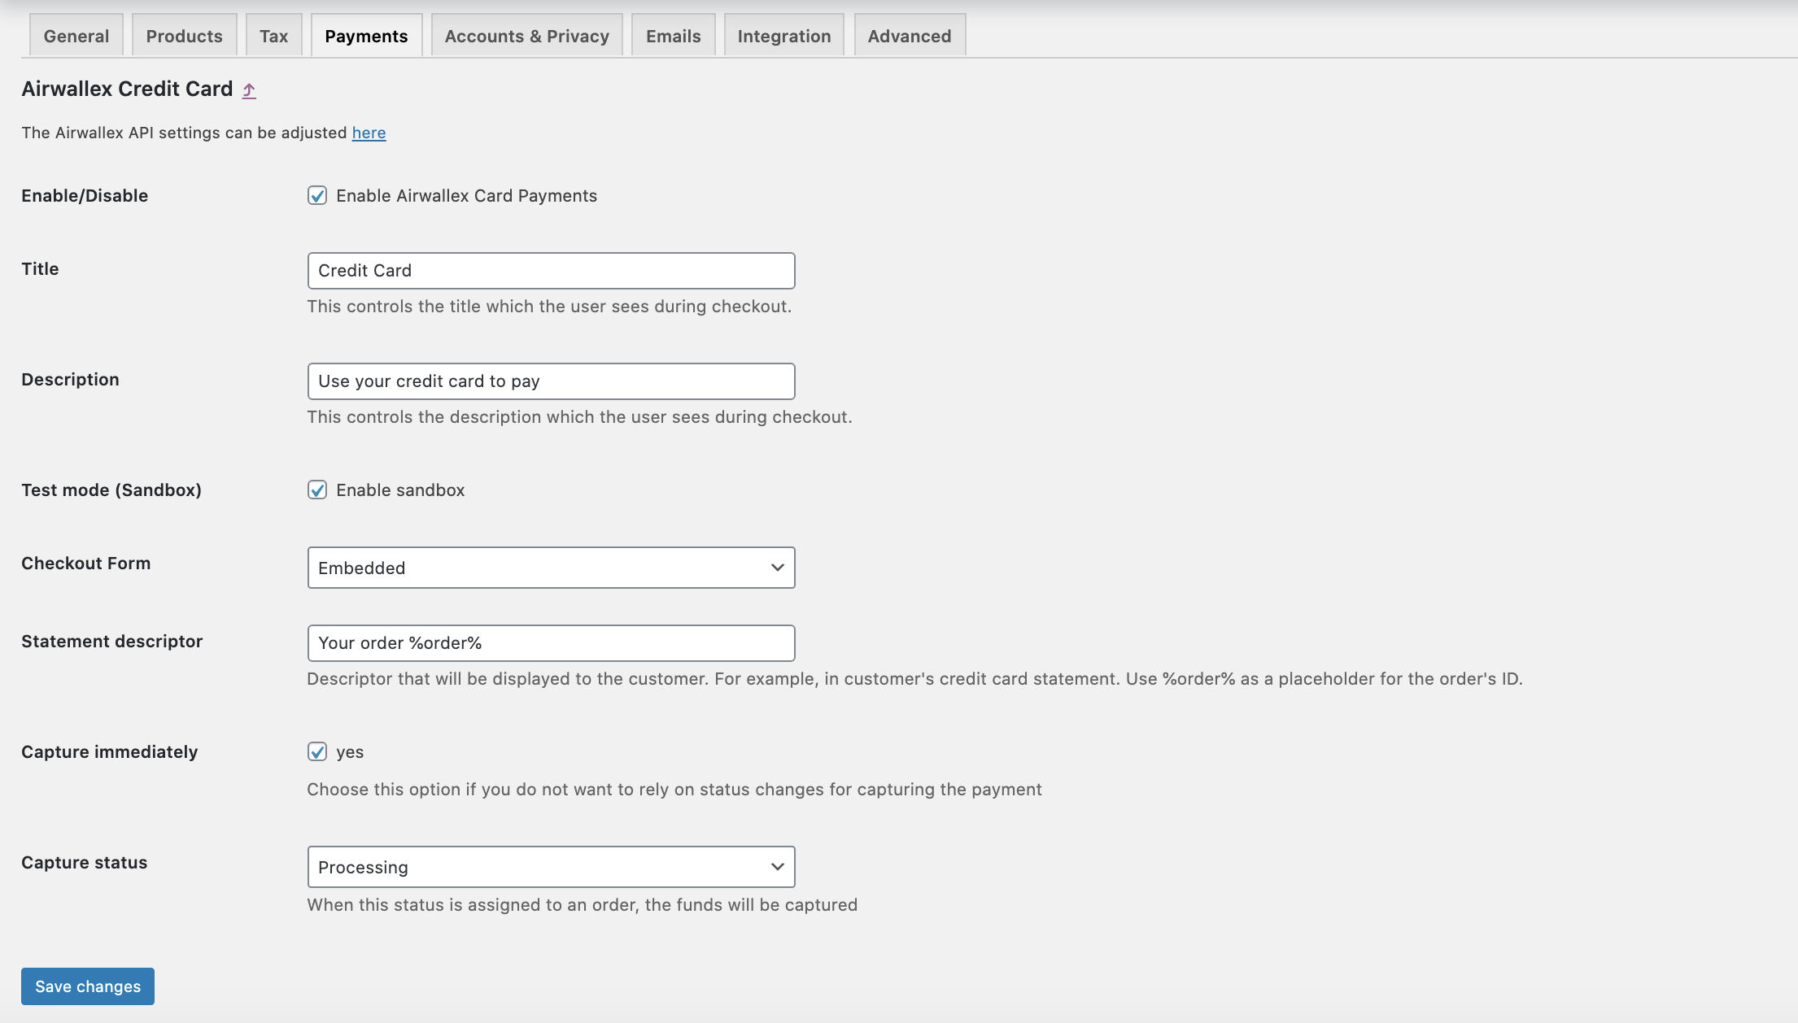
Task: Open the Checkout Form dropdown
Action: (550, 568)
